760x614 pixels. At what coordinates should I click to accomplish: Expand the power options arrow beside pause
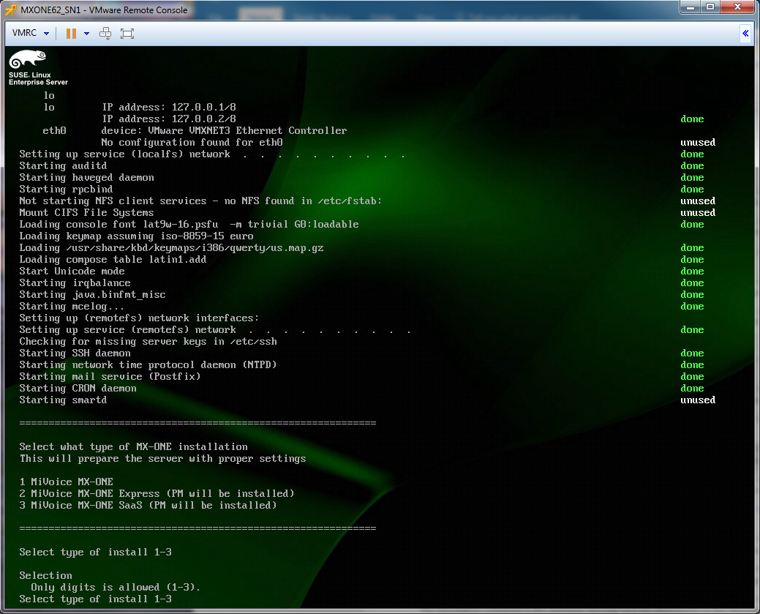(x=86, y=34)
